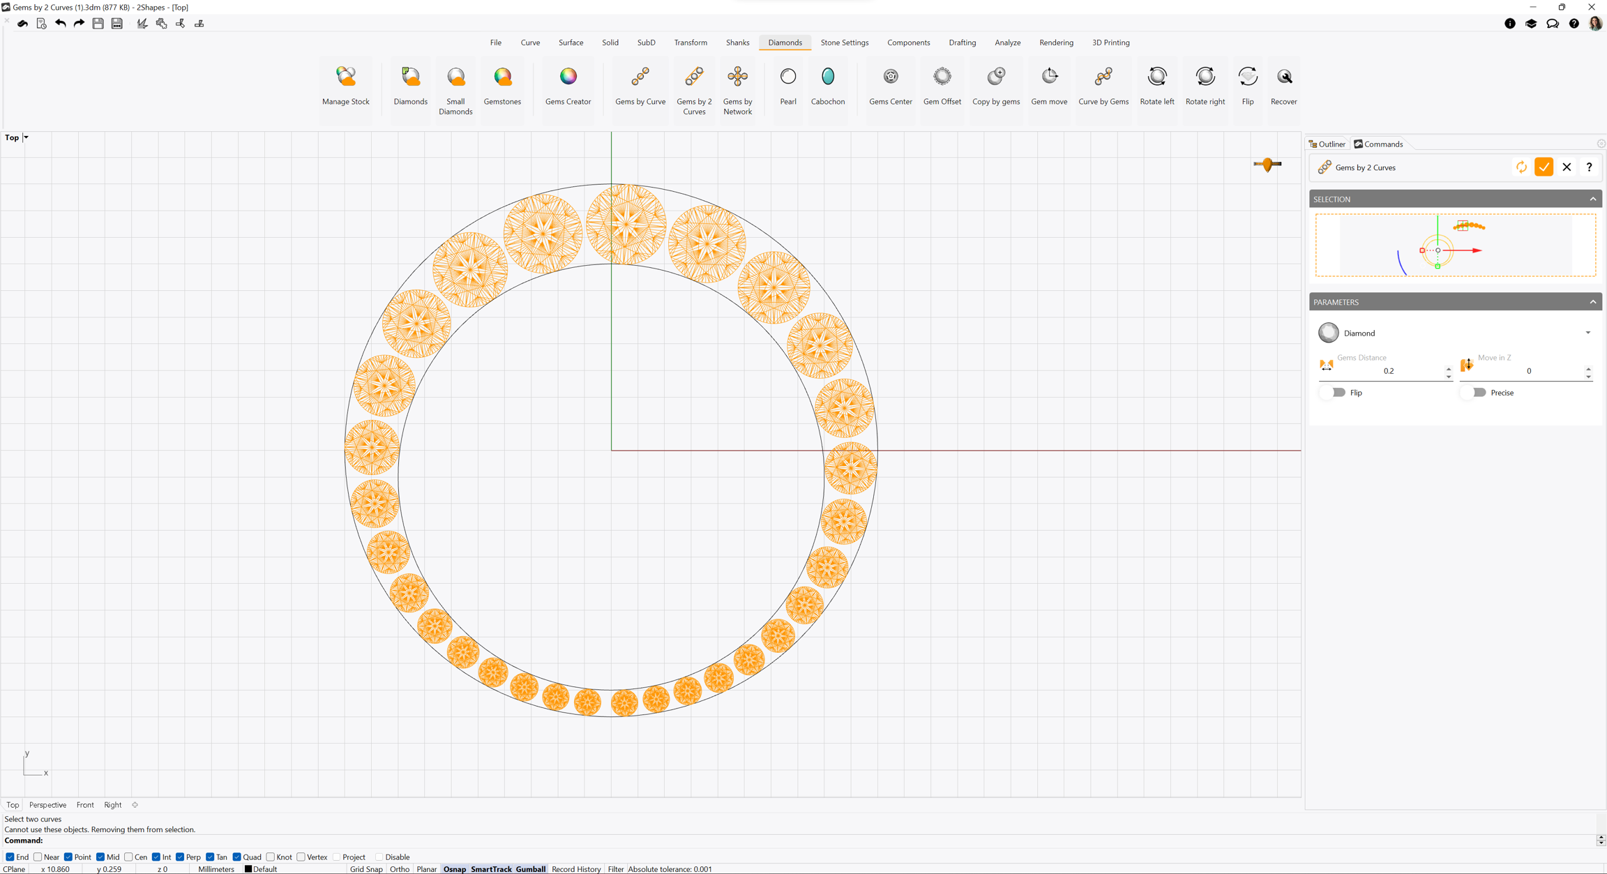Viewport: 1607px width, 874px height.
Task: Switch to the Perspective viewport tab
Action: tap(47, 805)
